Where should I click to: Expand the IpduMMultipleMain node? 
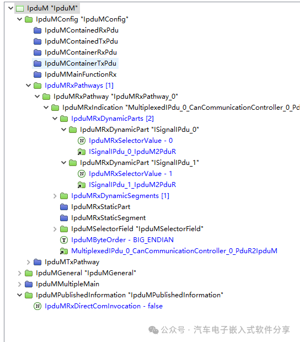20,284
